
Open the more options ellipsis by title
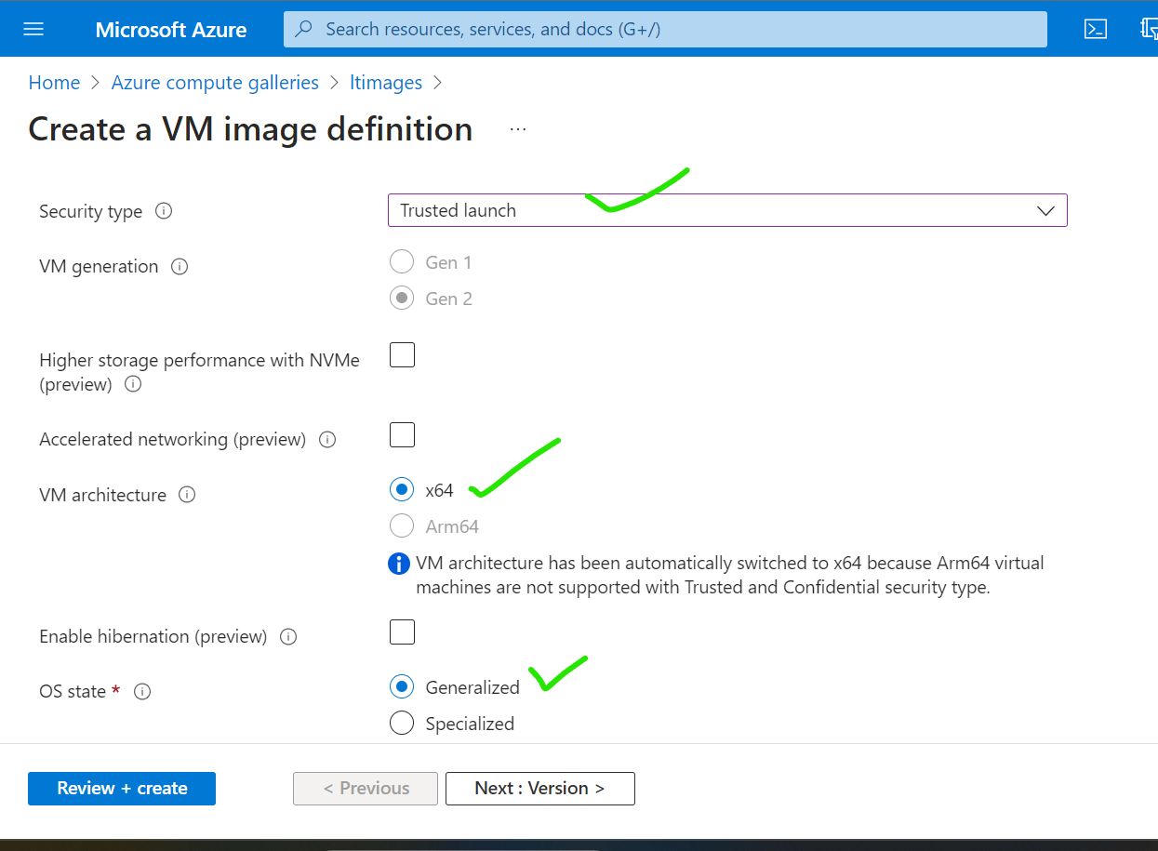pos(518,129)
